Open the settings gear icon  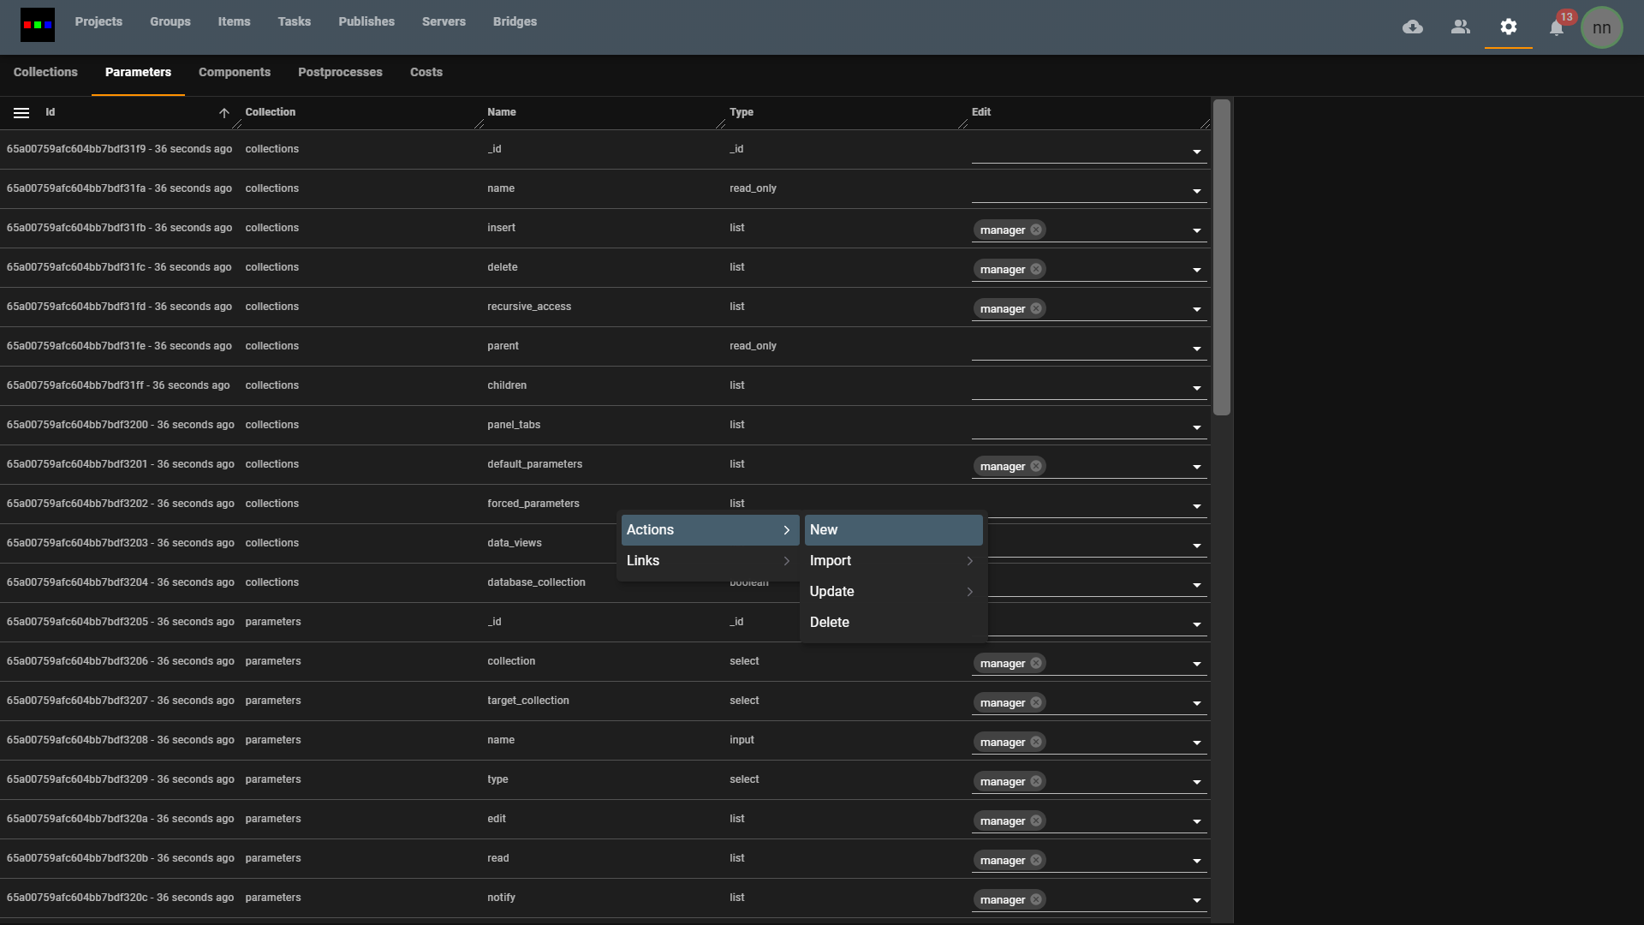(1509, 27)
